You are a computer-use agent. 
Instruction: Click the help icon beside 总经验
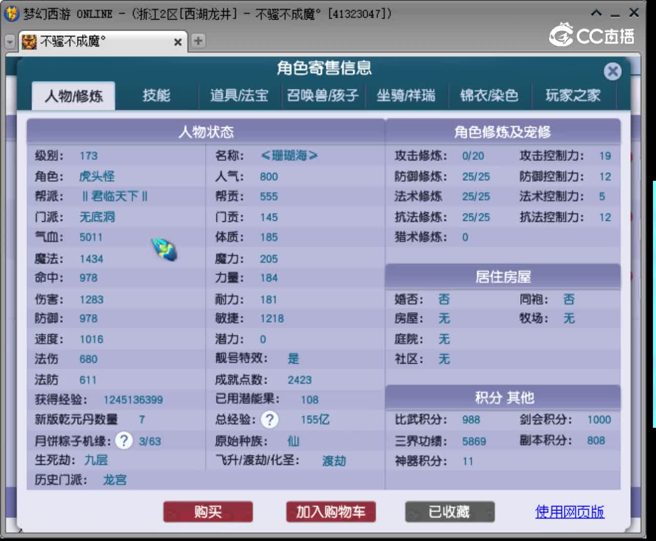[270, 420]
